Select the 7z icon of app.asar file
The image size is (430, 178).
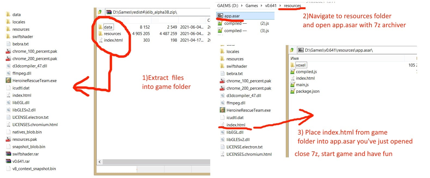[220, 16]
